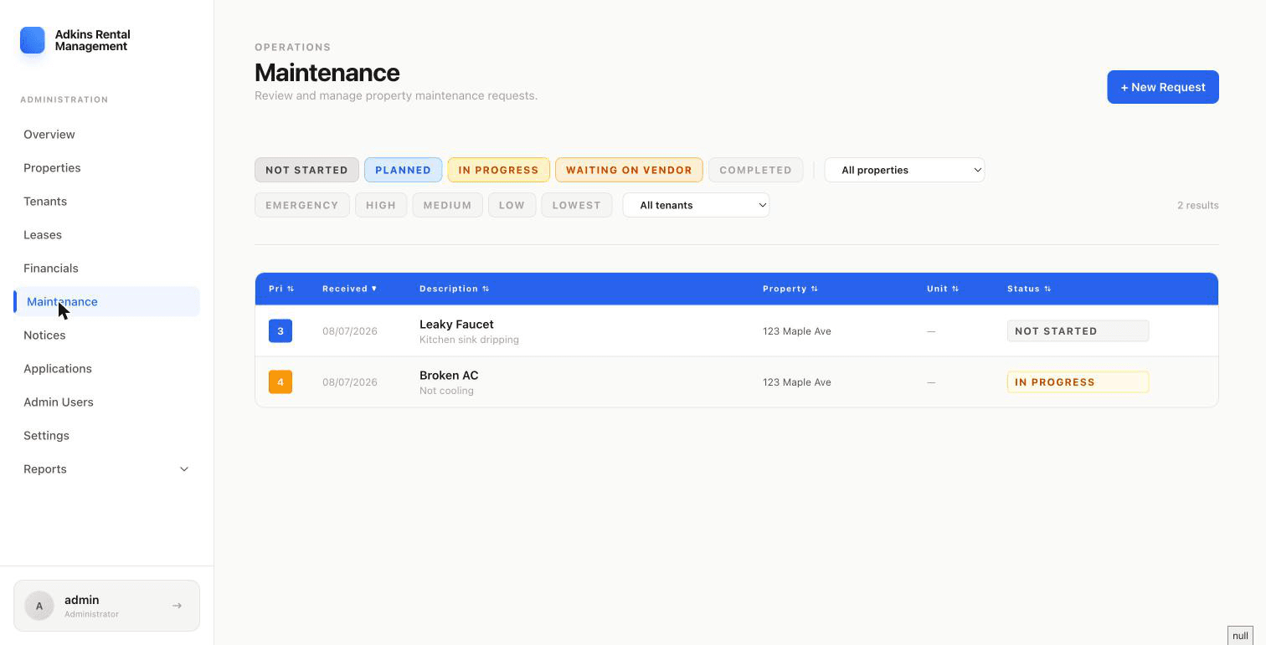Open Tenants in the sidebar
The image size is (1266, 645).
[x=106, y=202]
